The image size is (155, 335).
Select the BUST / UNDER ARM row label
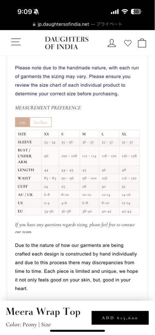[x=25, y=156]
